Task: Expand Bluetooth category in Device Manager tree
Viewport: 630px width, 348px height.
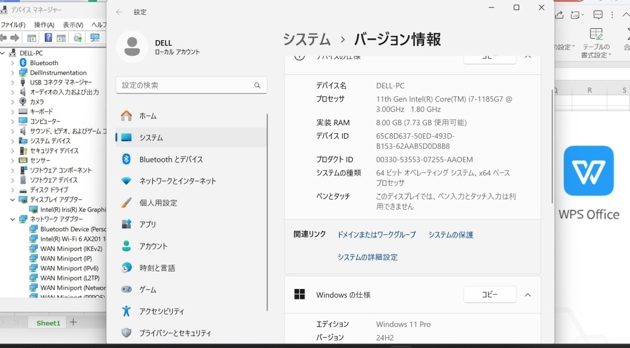Action: [x=12, y=63]
